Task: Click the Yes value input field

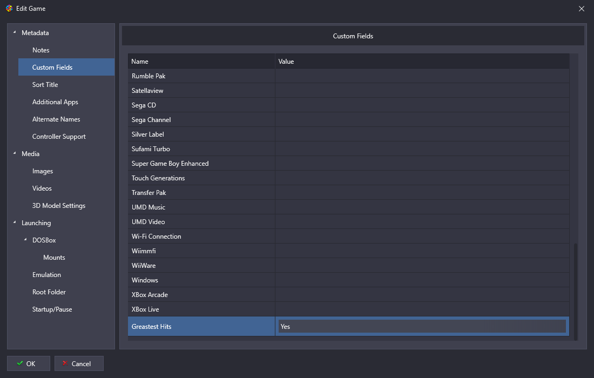Action: [x=422, y=327]
